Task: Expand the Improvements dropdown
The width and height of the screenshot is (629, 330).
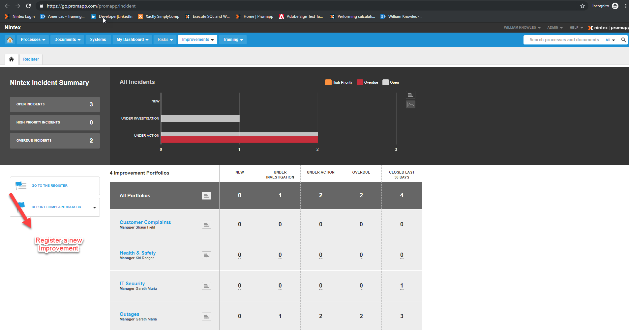Action: coord(198,40)
